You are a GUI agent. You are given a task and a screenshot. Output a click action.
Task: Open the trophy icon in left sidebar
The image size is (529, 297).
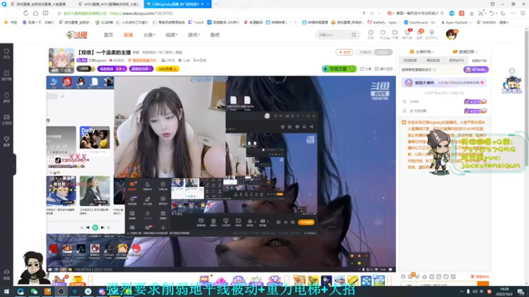point(7,141)
